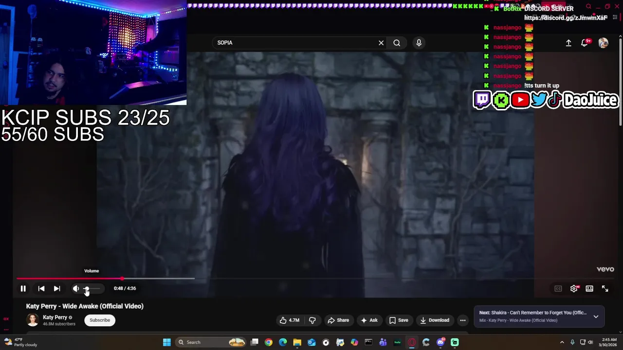Download the video

(x=435, y=320)
